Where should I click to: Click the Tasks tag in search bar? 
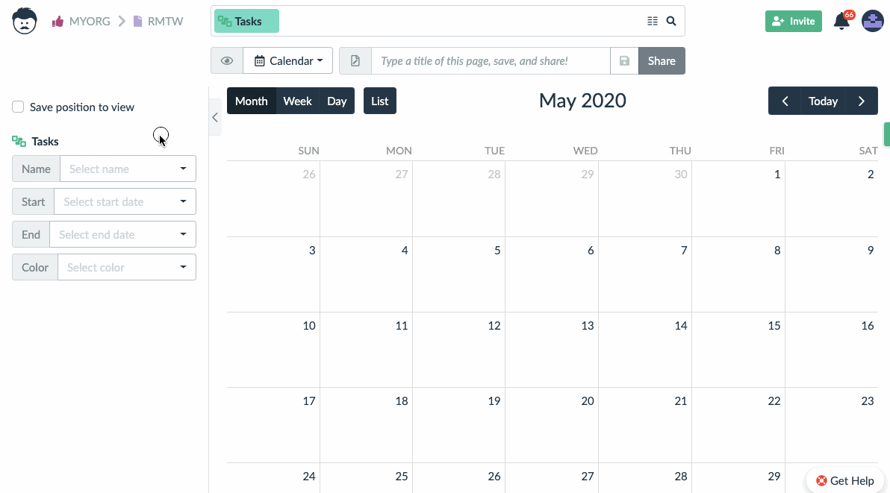coord(246,21)
